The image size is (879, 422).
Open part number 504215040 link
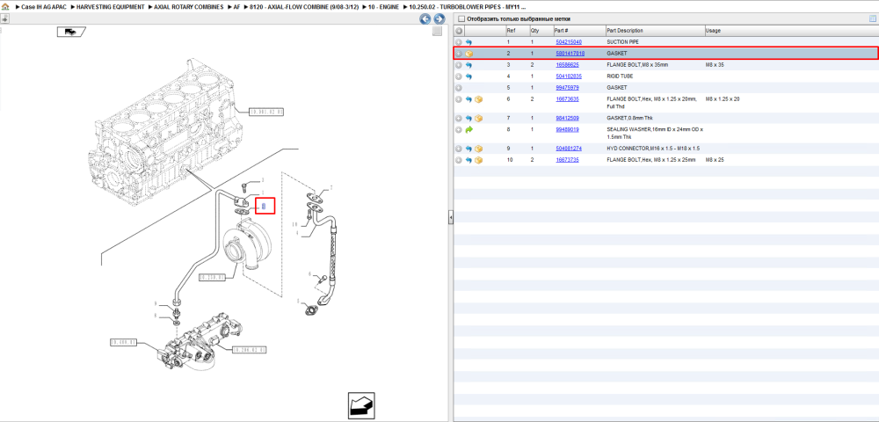point(569,42)
